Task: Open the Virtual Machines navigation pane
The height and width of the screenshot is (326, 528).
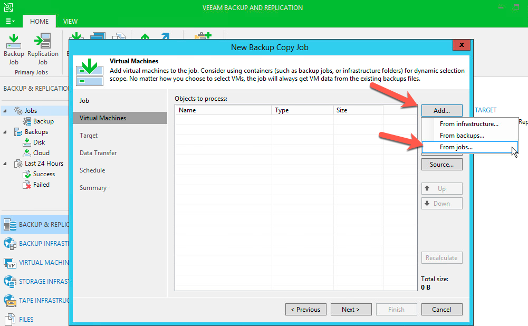Action: coord(35,263)
